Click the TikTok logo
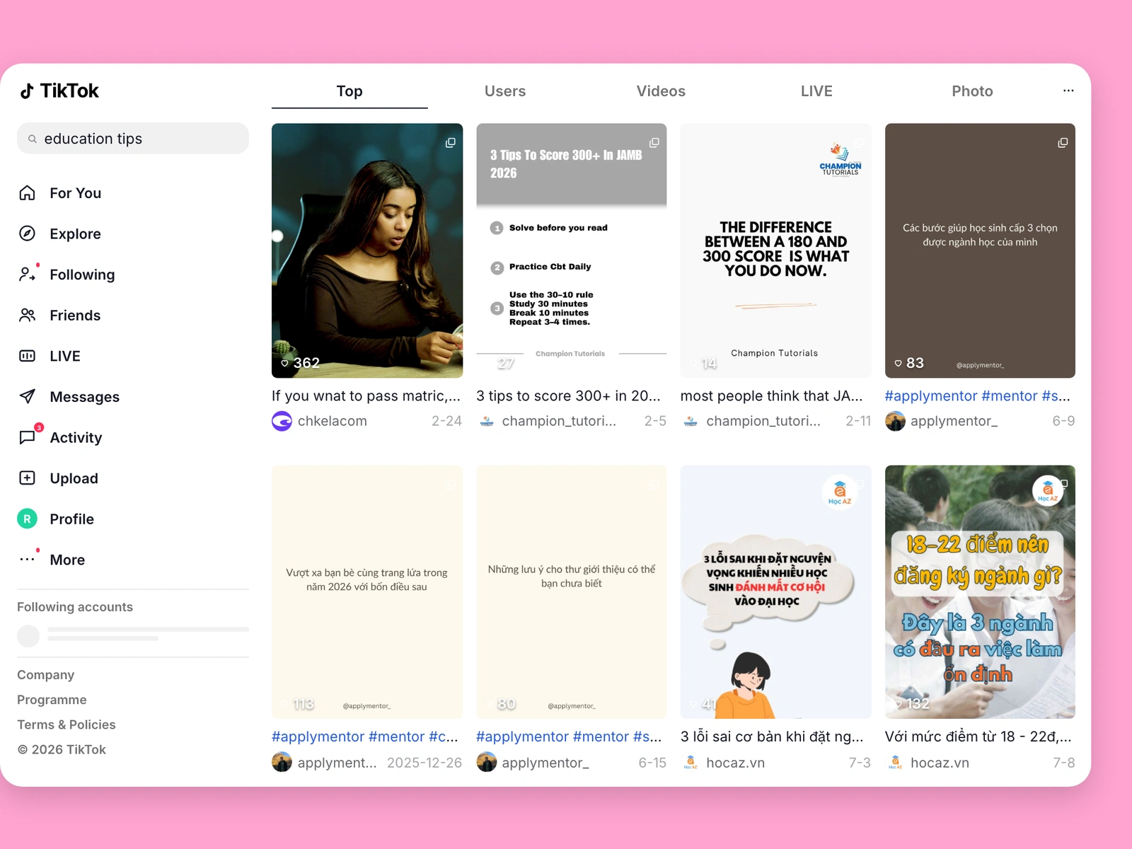The image size is (1132, 849). point(59,91)
